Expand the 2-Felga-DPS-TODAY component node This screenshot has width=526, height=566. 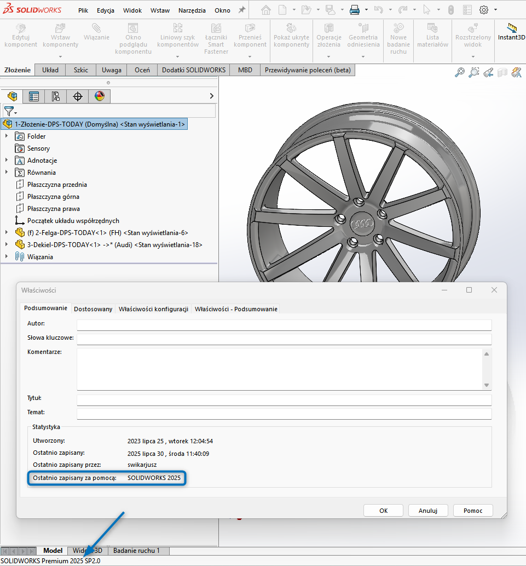[7, 233]
